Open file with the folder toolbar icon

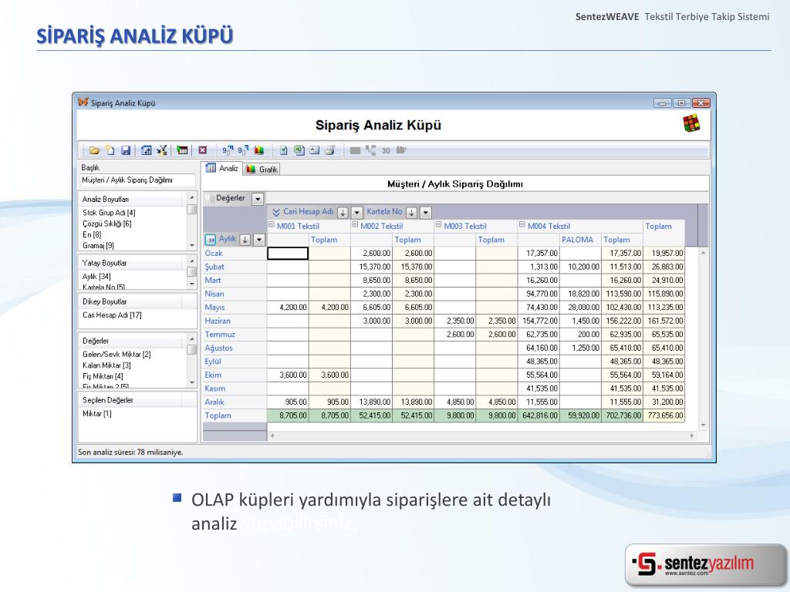tap(94, 150)
